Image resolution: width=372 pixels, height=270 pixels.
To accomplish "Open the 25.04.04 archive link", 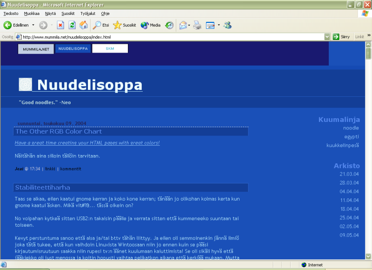I will coord(349,217).
